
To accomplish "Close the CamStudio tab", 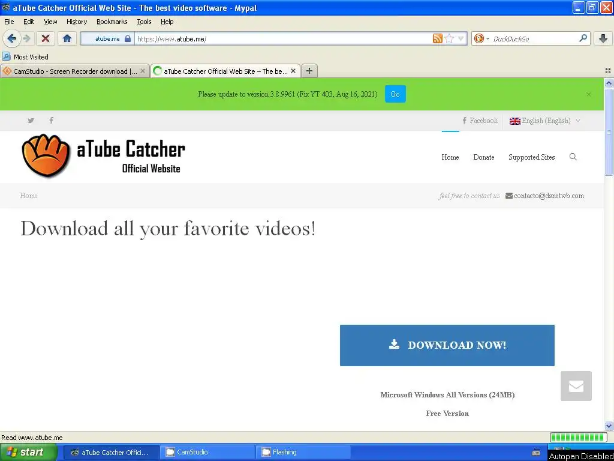I will [x=143, y=71].
